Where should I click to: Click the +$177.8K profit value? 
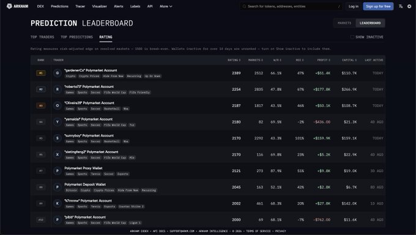322,89
